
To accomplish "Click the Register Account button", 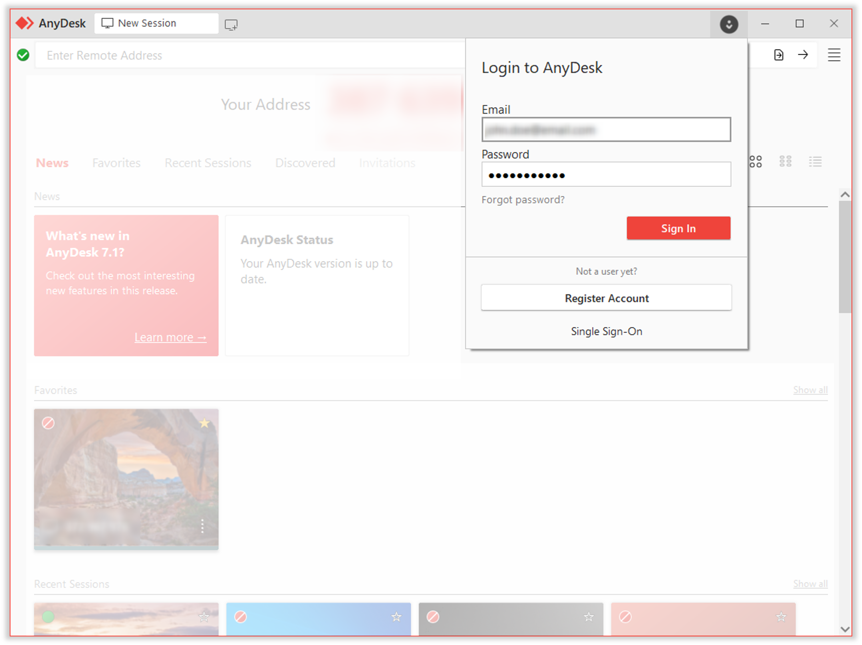I will point(606,298).
